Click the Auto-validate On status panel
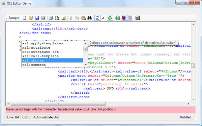Screen dimensions: 202x126 pos(45,117)
